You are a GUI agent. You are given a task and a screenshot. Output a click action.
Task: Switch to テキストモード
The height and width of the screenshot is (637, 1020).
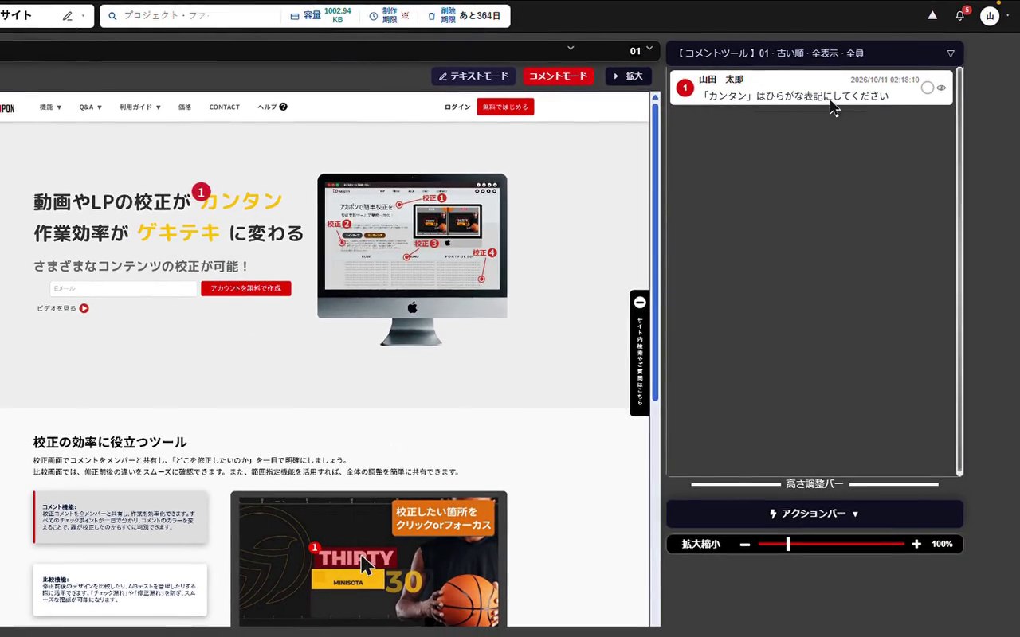(473, 76)
